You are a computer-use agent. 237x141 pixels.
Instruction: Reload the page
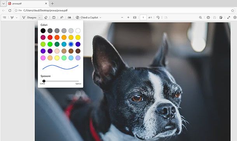(x=10, y=10)
